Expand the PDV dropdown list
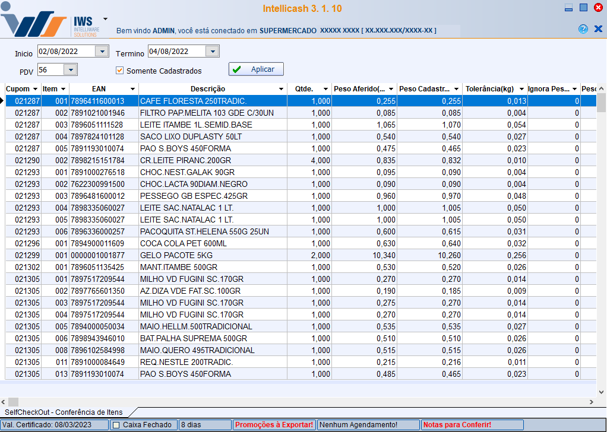 pyautogui.click(x=70, y=70)
